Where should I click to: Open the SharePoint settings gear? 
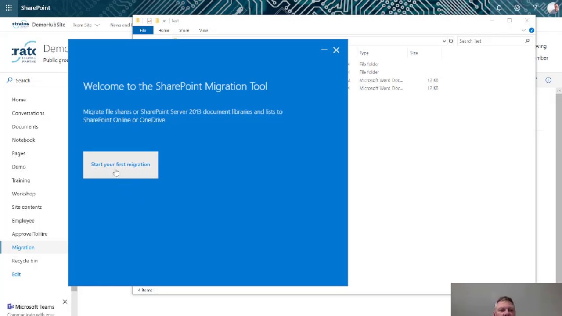(517, 8)
